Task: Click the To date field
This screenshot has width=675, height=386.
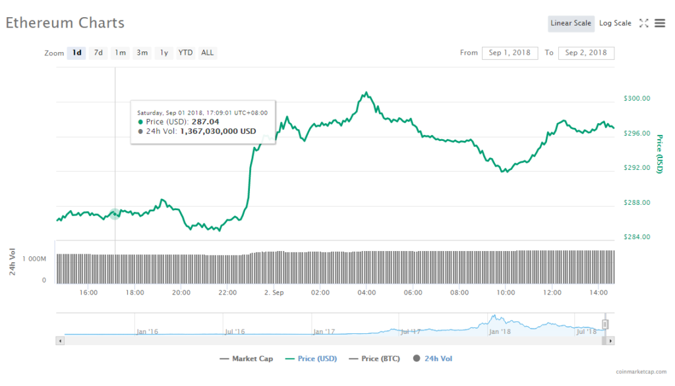Action: (586, 53)
